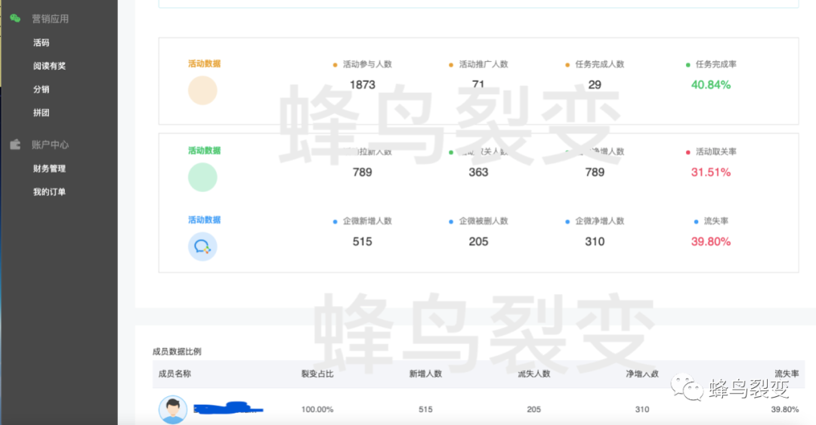Click the 515 cell in the member table
This screenshot has height=425, width=816.
pyautogui.click(x=425, y=409)
